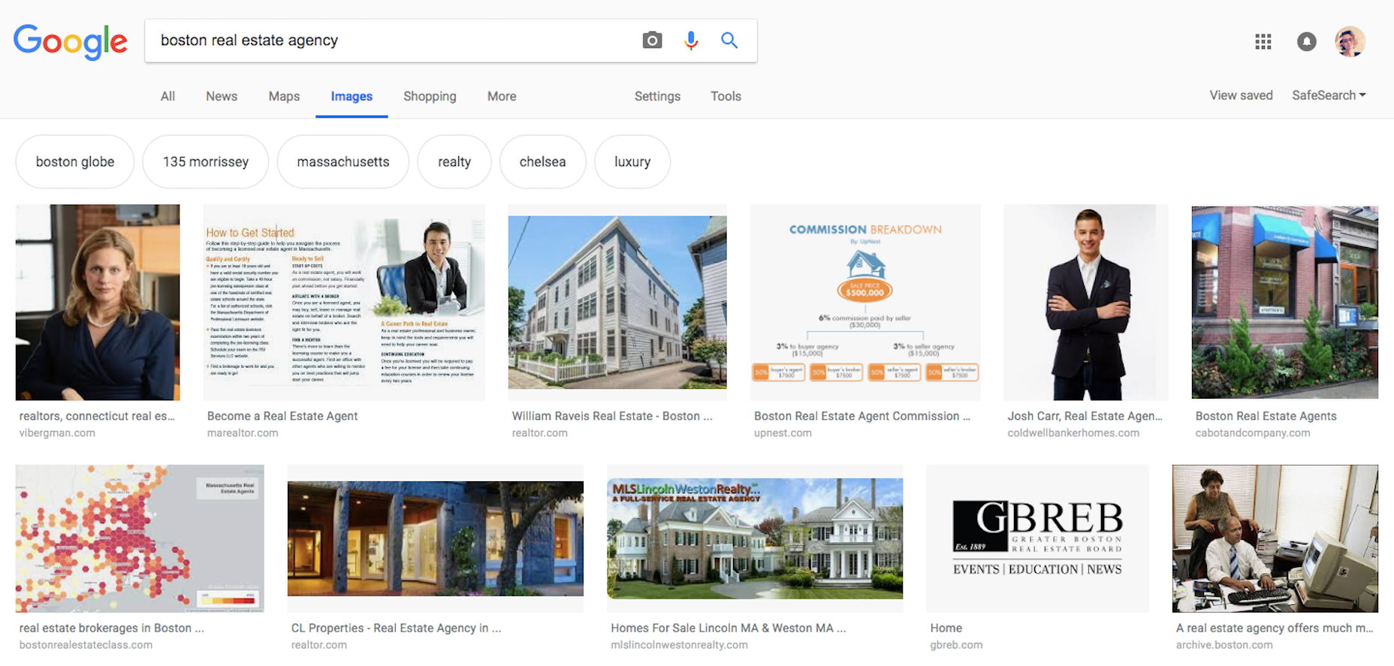Filter by realty chip
The image size is (1394, 666).
pyautogui.click(x=454, y=161)
